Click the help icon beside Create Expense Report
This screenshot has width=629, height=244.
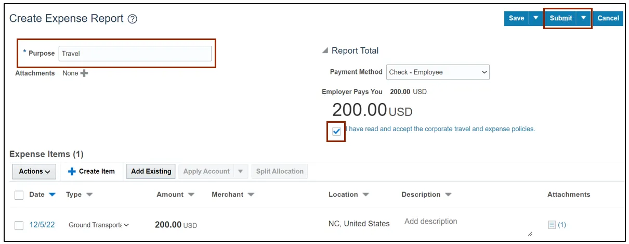click(133, 19)
